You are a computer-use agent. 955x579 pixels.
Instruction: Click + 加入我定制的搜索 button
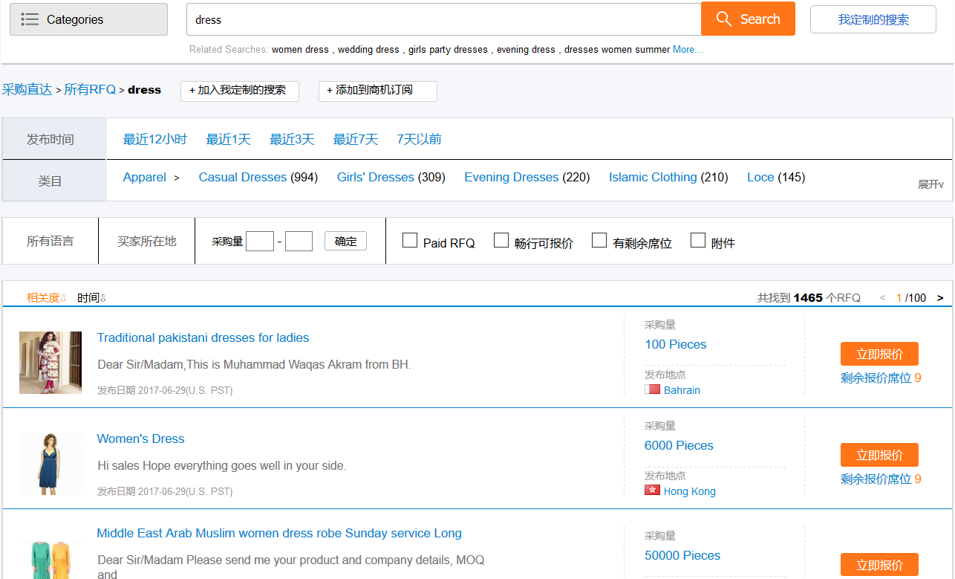click(239, 91)
